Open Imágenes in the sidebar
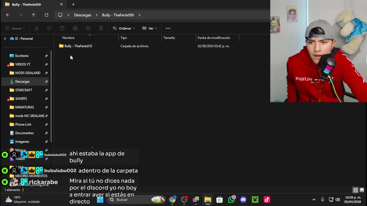 22,142
